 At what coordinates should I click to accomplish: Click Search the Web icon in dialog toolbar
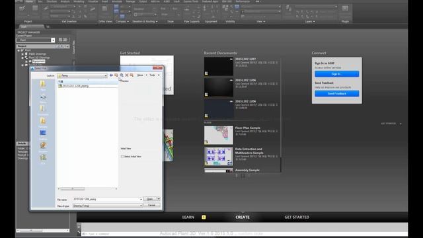pyautogui.click(x=122, y=75)
